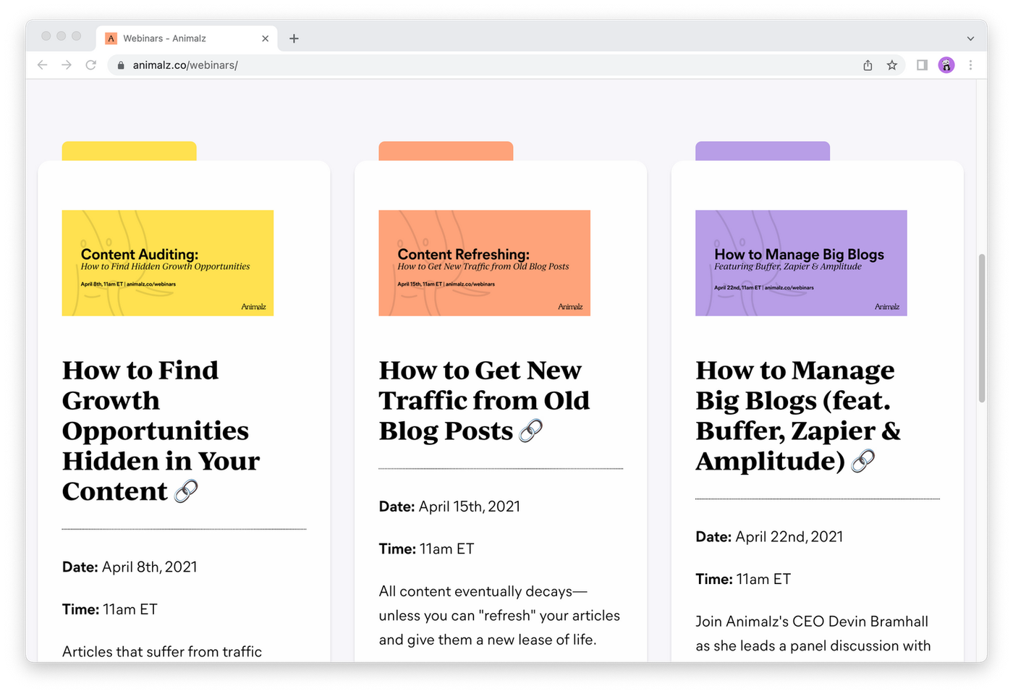
Task: Open the yellow Content Auditing thumbnail
Action: [168, 263]
